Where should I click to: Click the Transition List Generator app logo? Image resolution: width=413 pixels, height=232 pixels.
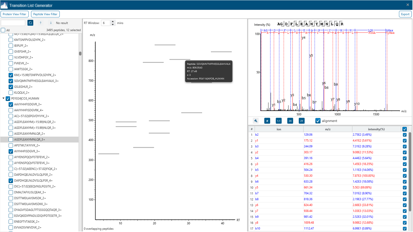tap(4, 5)
